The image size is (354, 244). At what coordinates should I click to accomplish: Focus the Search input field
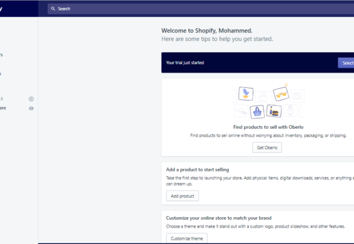pyautogui.click(x=201, y=9)
